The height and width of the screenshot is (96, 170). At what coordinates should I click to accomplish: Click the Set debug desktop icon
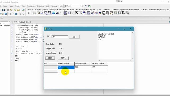89,6
